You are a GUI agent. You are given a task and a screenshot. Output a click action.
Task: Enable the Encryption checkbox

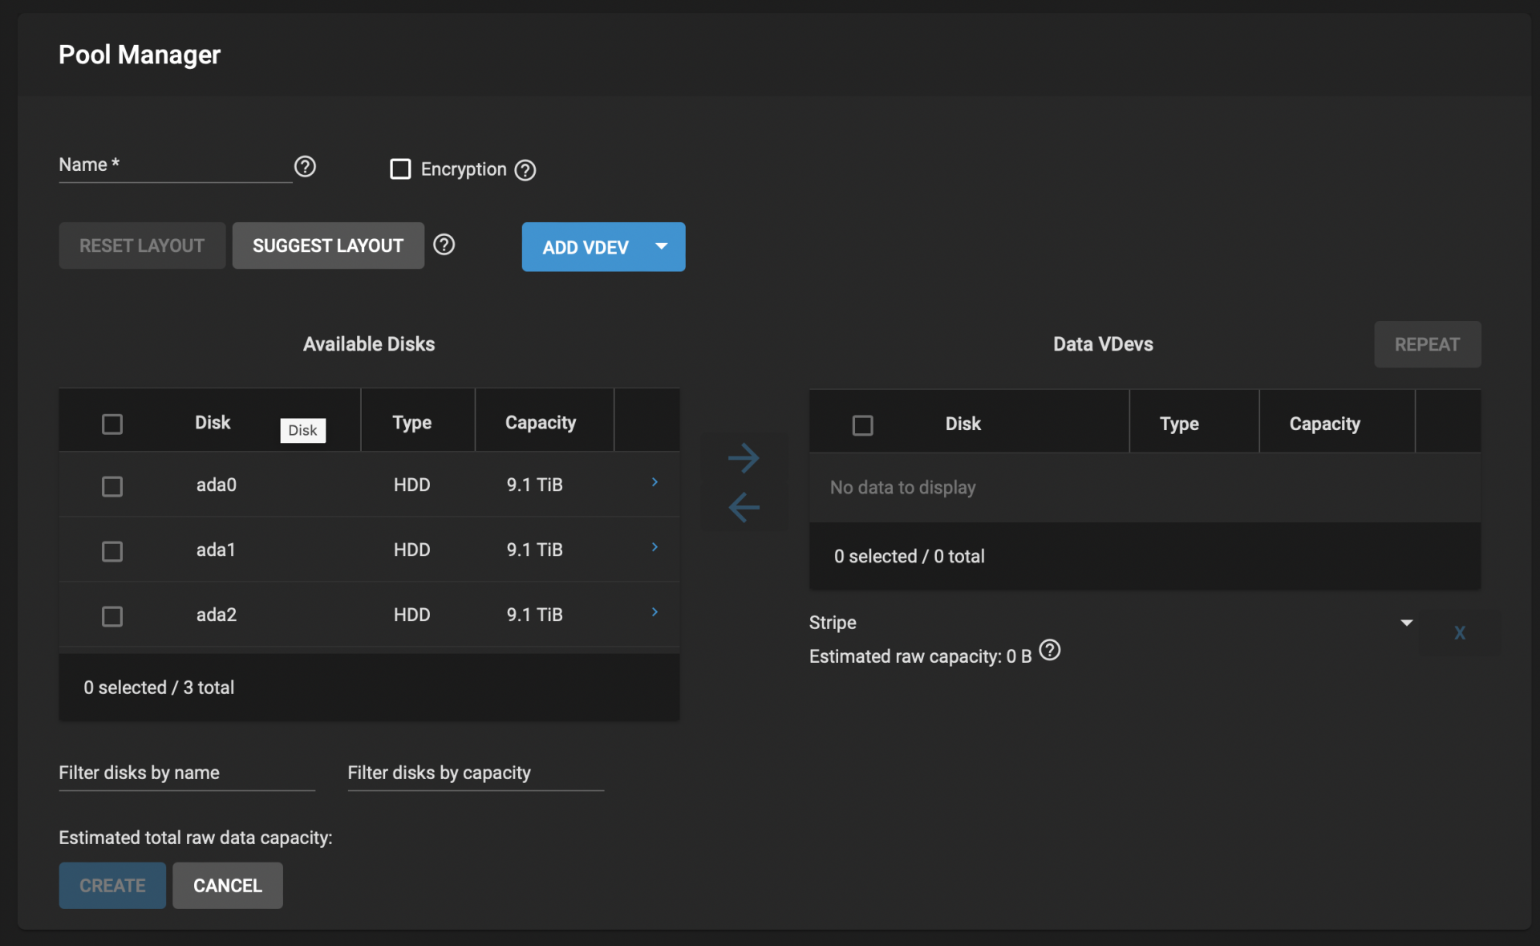click(400, 169)
